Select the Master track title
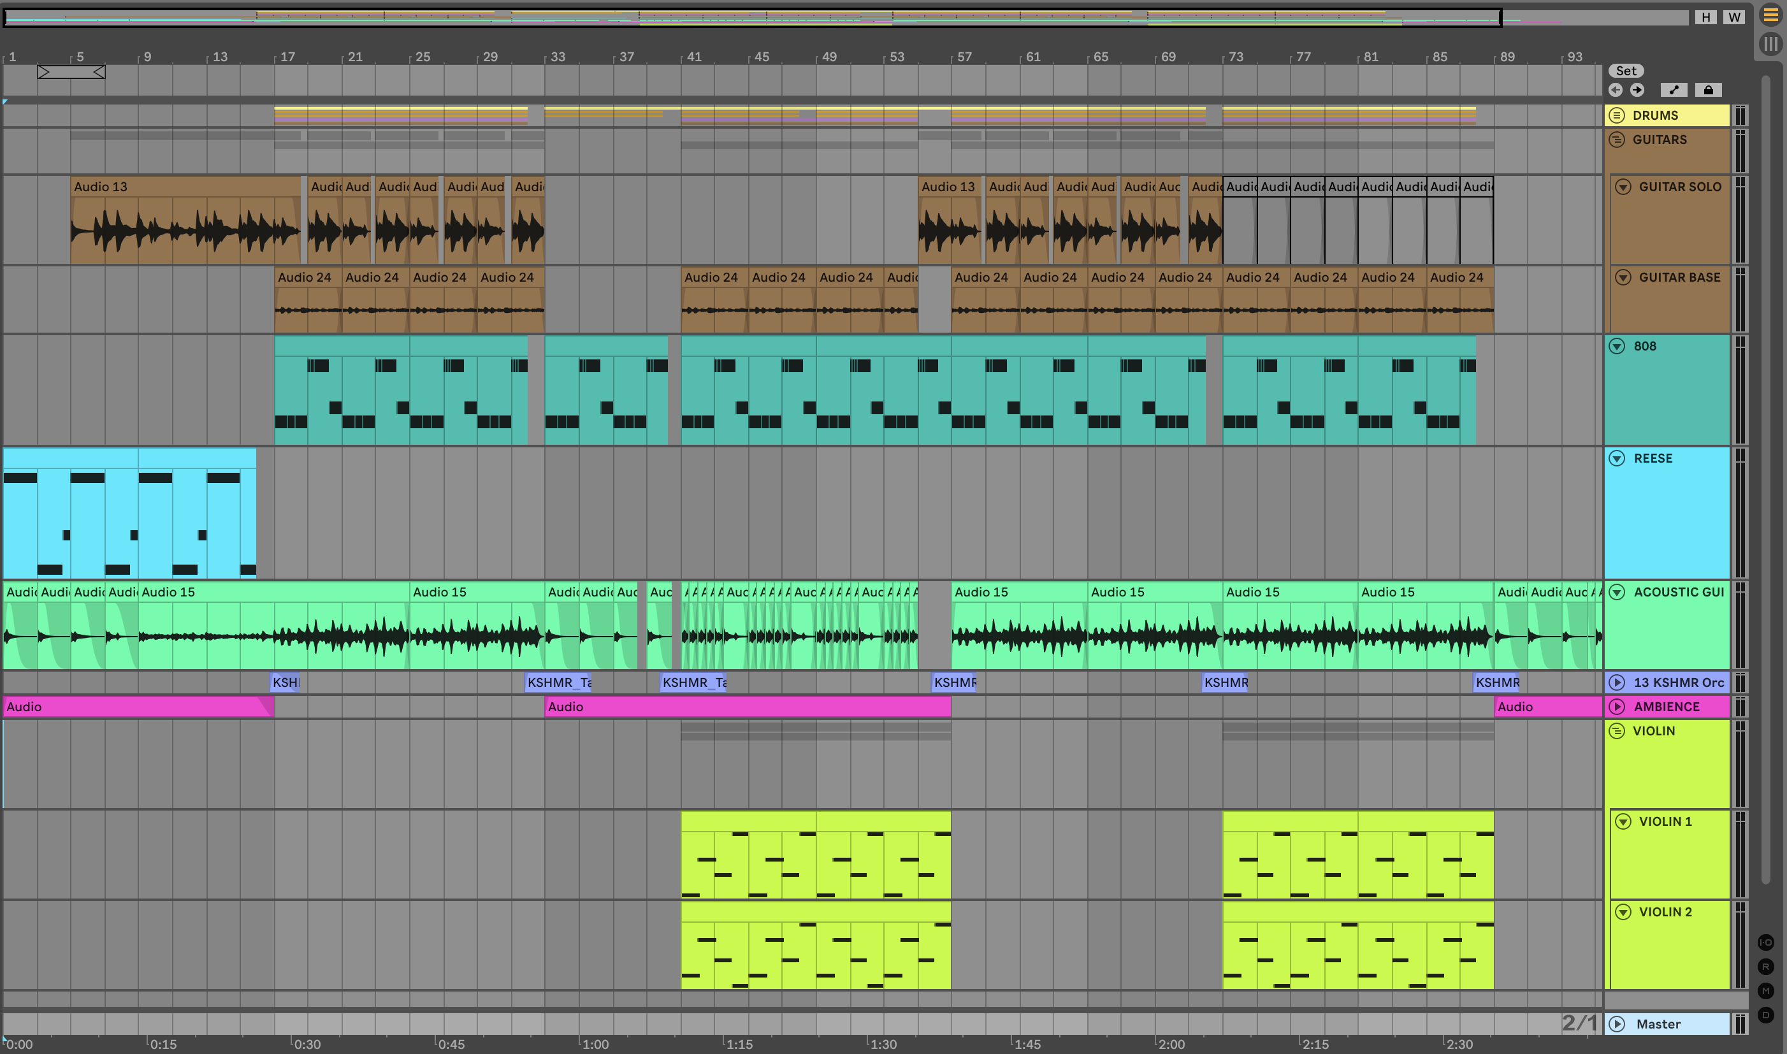The width and height of the screenshot is (1787, 1054). 1658,1023
